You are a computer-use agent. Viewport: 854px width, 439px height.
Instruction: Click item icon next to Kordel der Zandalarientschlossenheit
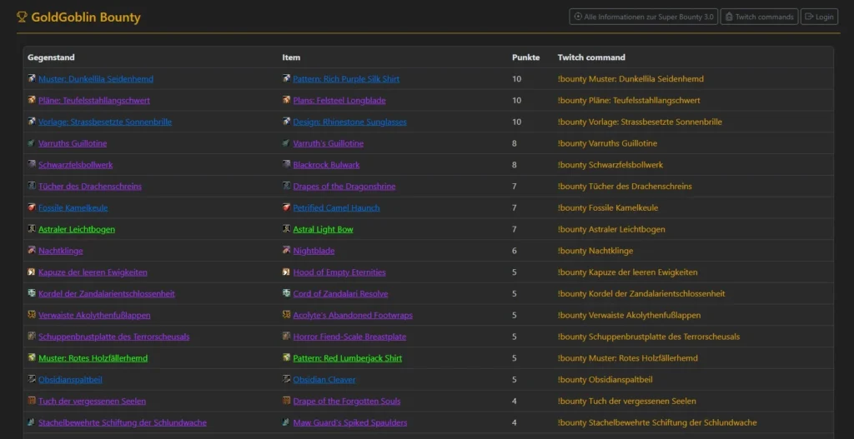[x=32, y=294]
